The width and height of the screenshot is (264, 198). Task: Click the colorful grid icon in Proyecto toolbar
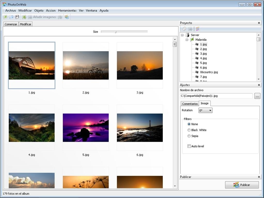point(198,29)
